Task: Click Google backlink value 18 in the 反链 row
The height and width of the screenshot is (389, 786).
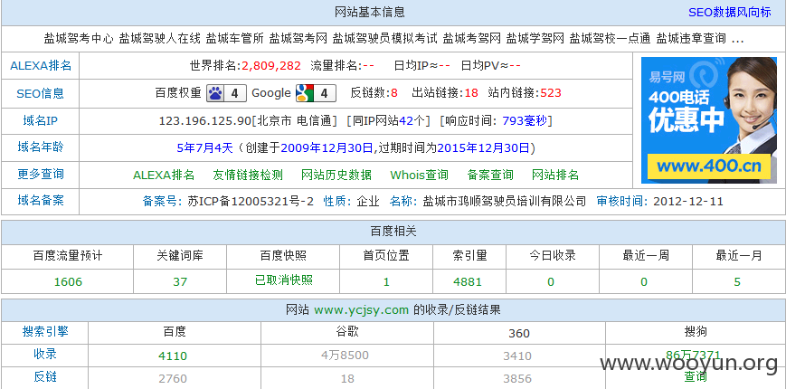Action: (347, 378)
